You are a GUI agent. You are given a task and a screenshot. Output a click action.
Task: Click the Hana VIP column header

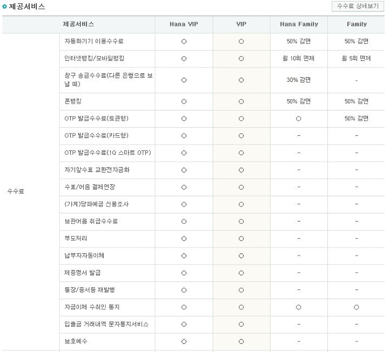coord(184,24)
